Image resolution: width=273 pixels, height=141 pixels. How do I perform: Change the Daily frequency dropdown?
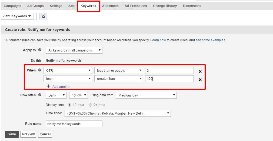[x=56, y=95]
